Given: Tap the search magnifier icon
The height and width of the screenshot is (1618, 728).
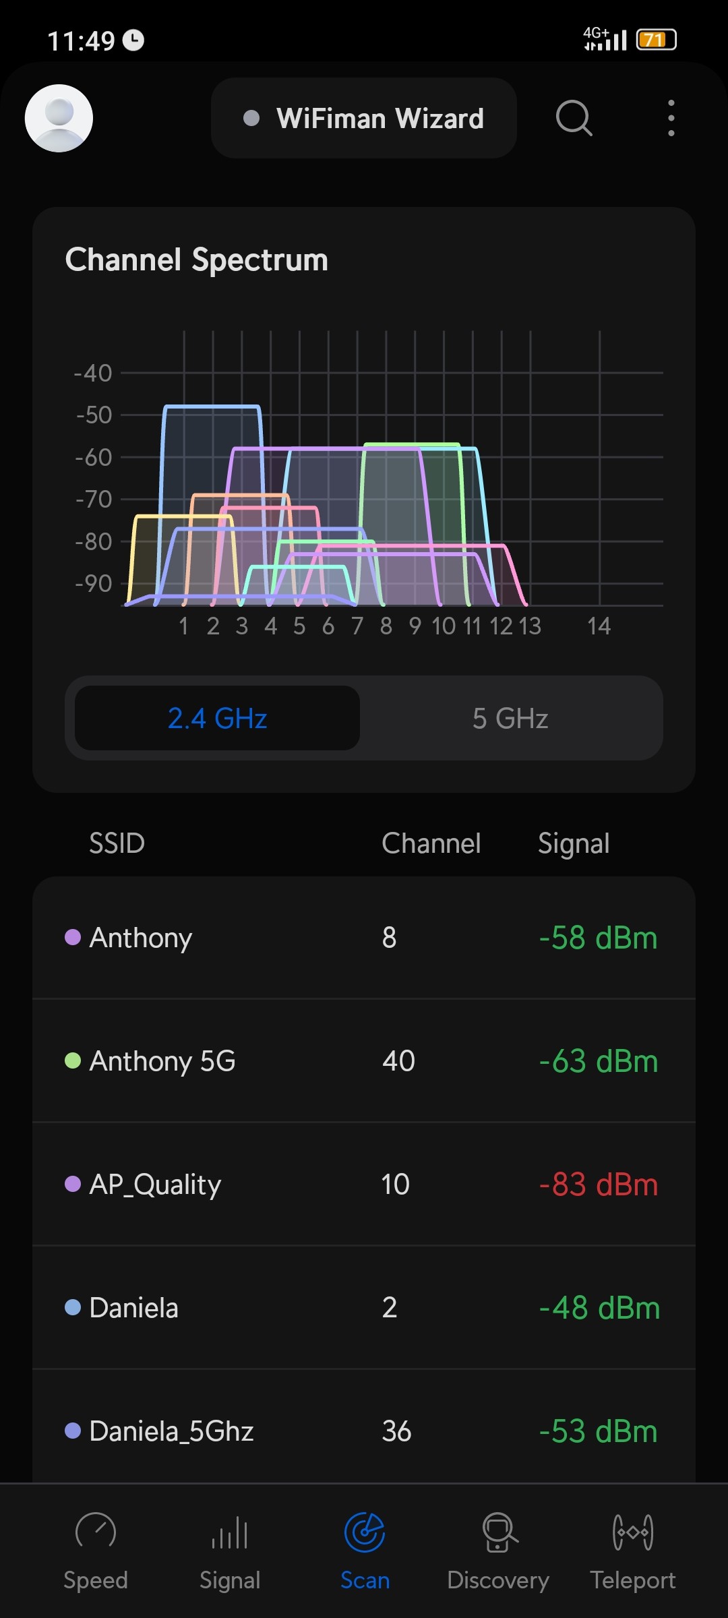Looking at the screenshot, I should [x=574, y=118].
